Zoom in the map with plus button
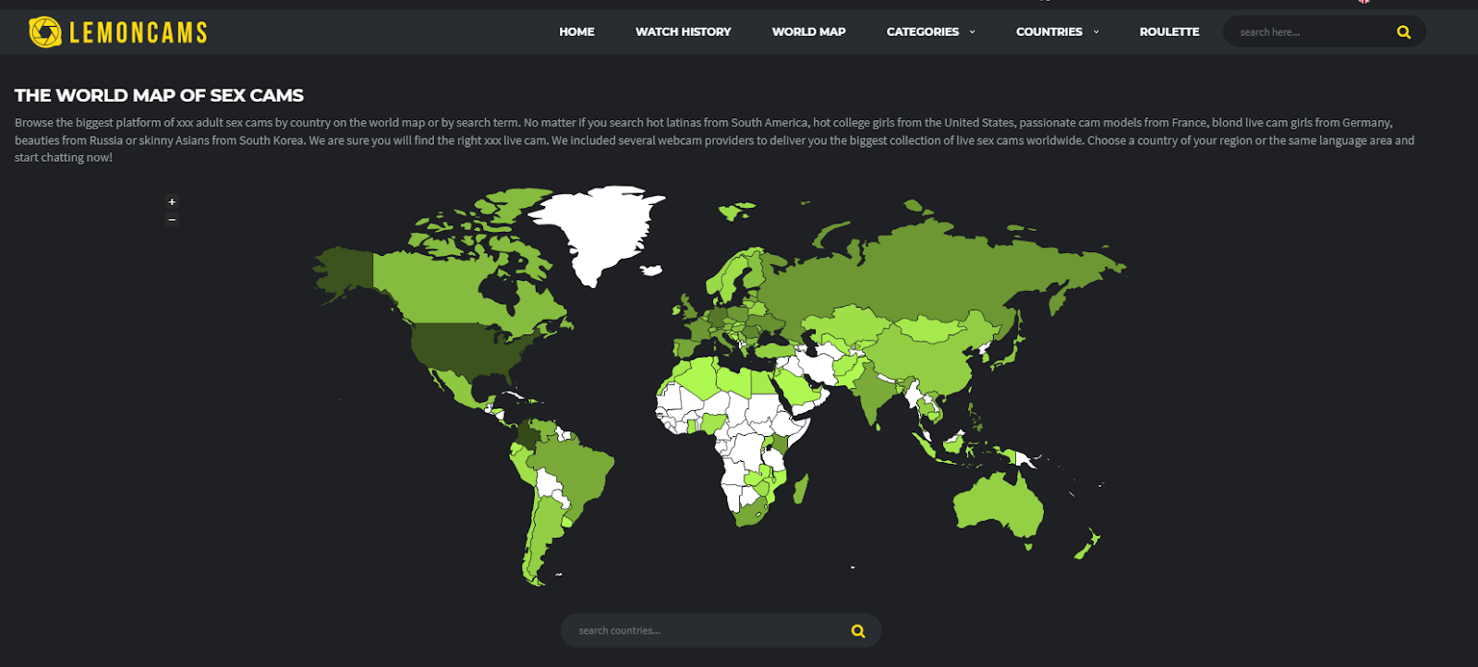The width and height of the screenshot is (1478, 667). pos(172,202)
